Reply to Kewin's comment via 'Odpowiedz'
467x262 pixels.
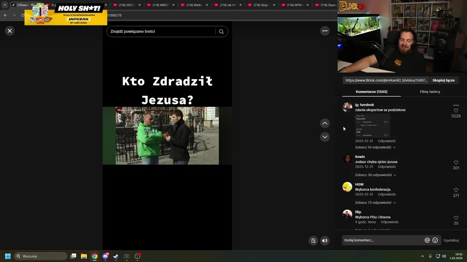(387, 167)
